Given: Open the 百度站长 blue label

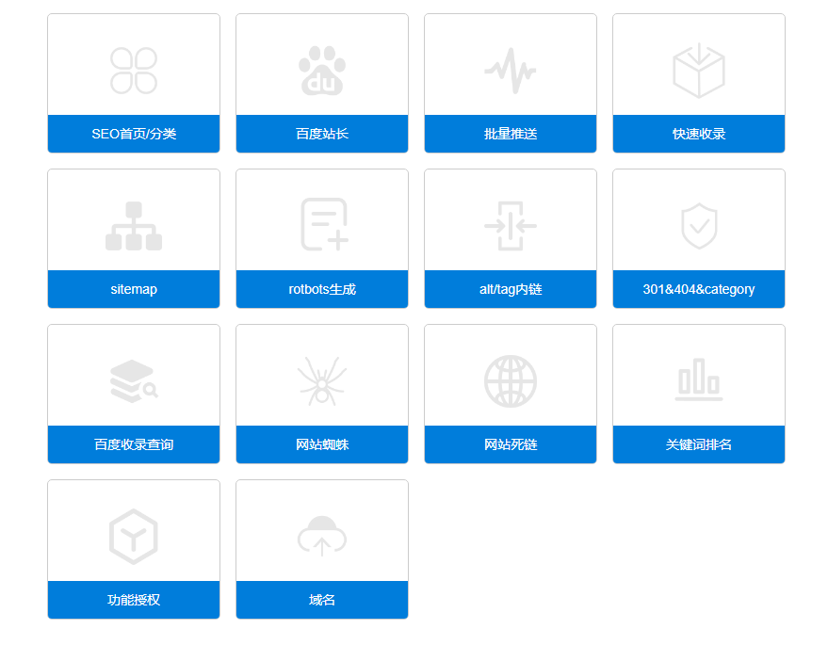Looking at the screenshot, I should pos(322,134).
